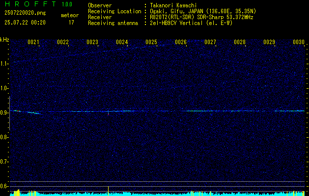Click the 0025 time marker

pos(151,42)
